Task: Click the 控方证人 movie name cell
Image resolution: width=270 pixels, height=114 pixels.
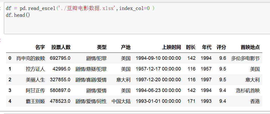Action: click(x=35, y=69)
